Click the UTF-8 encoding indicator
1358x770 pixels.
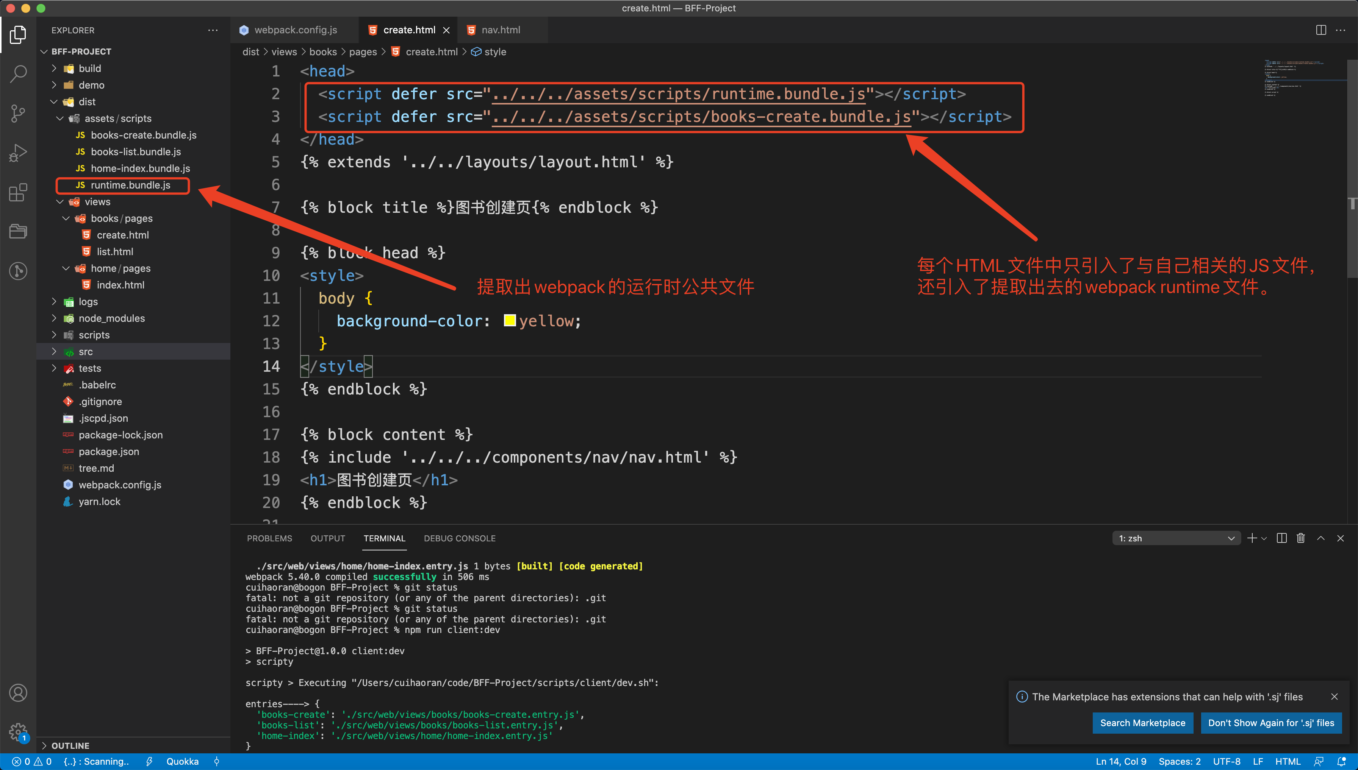click(1226, 762)
